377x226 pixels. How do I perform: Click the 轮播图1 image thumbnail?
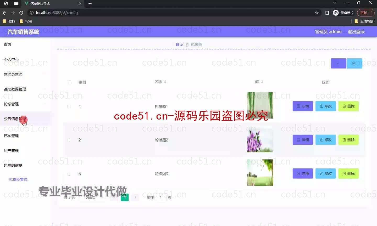click(260, 105)
